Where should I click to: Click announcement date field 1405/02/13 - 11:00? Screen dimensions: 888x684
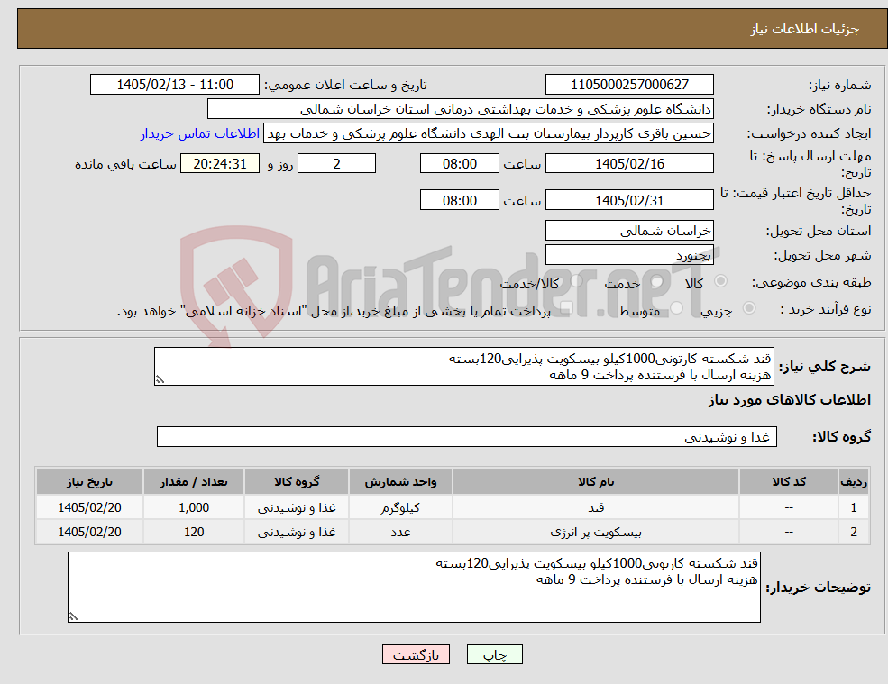tap(174, 85)
